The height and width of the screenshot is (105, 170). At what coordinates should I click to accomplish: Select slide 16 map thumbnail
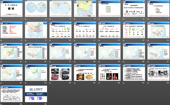36,51
